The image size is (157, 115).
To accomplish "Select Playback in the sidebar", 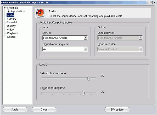I will 12,33.
